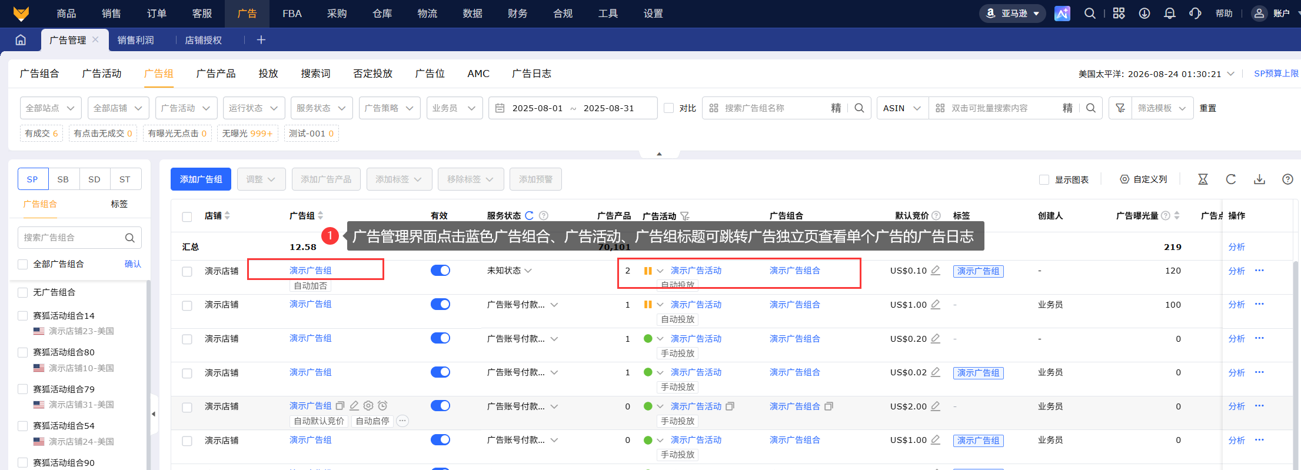This screenshot has height=470, width=1301.
Task: Open the 全部店铺 dropdown
Action: [118, 108]
